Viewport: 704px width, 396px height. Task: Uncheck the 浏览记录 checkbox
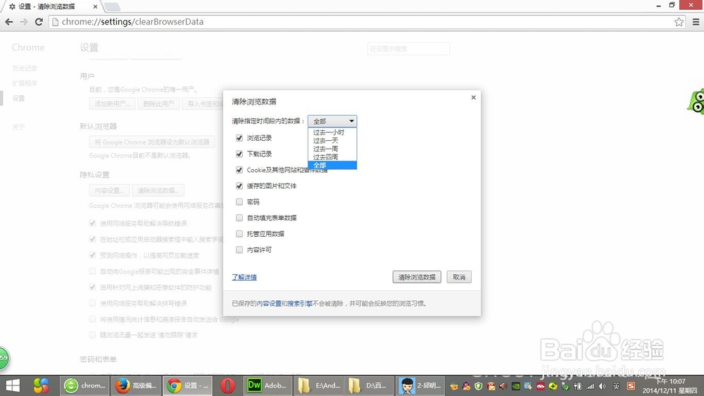pos(239,138)
